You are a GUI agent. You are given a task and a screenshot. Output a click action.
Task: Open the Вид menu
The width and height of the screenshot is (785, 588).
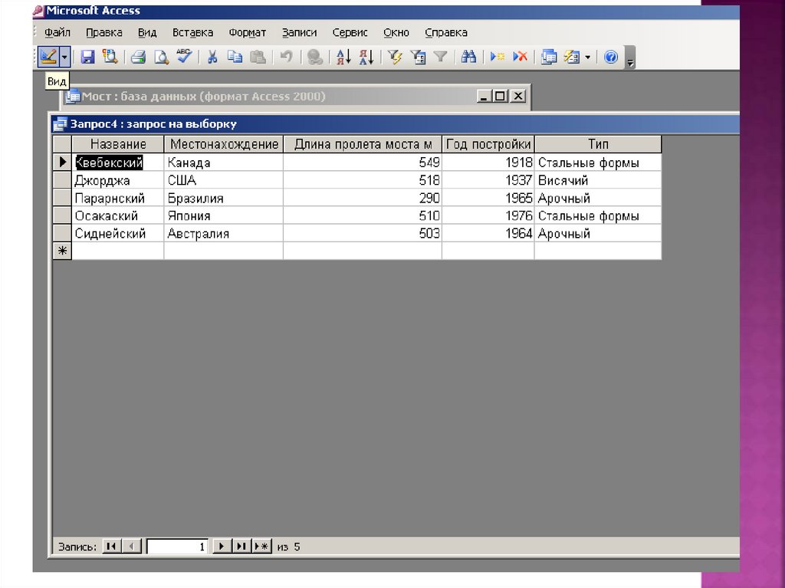click(147, 32)
